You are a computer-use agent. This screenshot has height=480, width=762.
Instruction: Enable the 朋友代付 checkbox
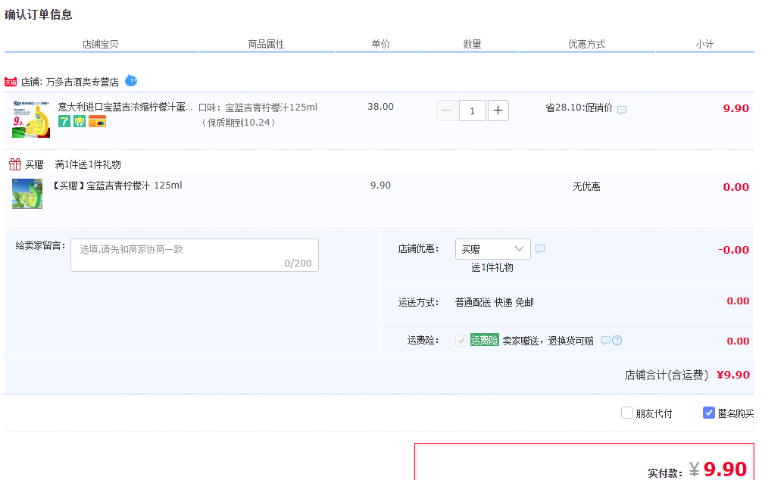[627, 413]
